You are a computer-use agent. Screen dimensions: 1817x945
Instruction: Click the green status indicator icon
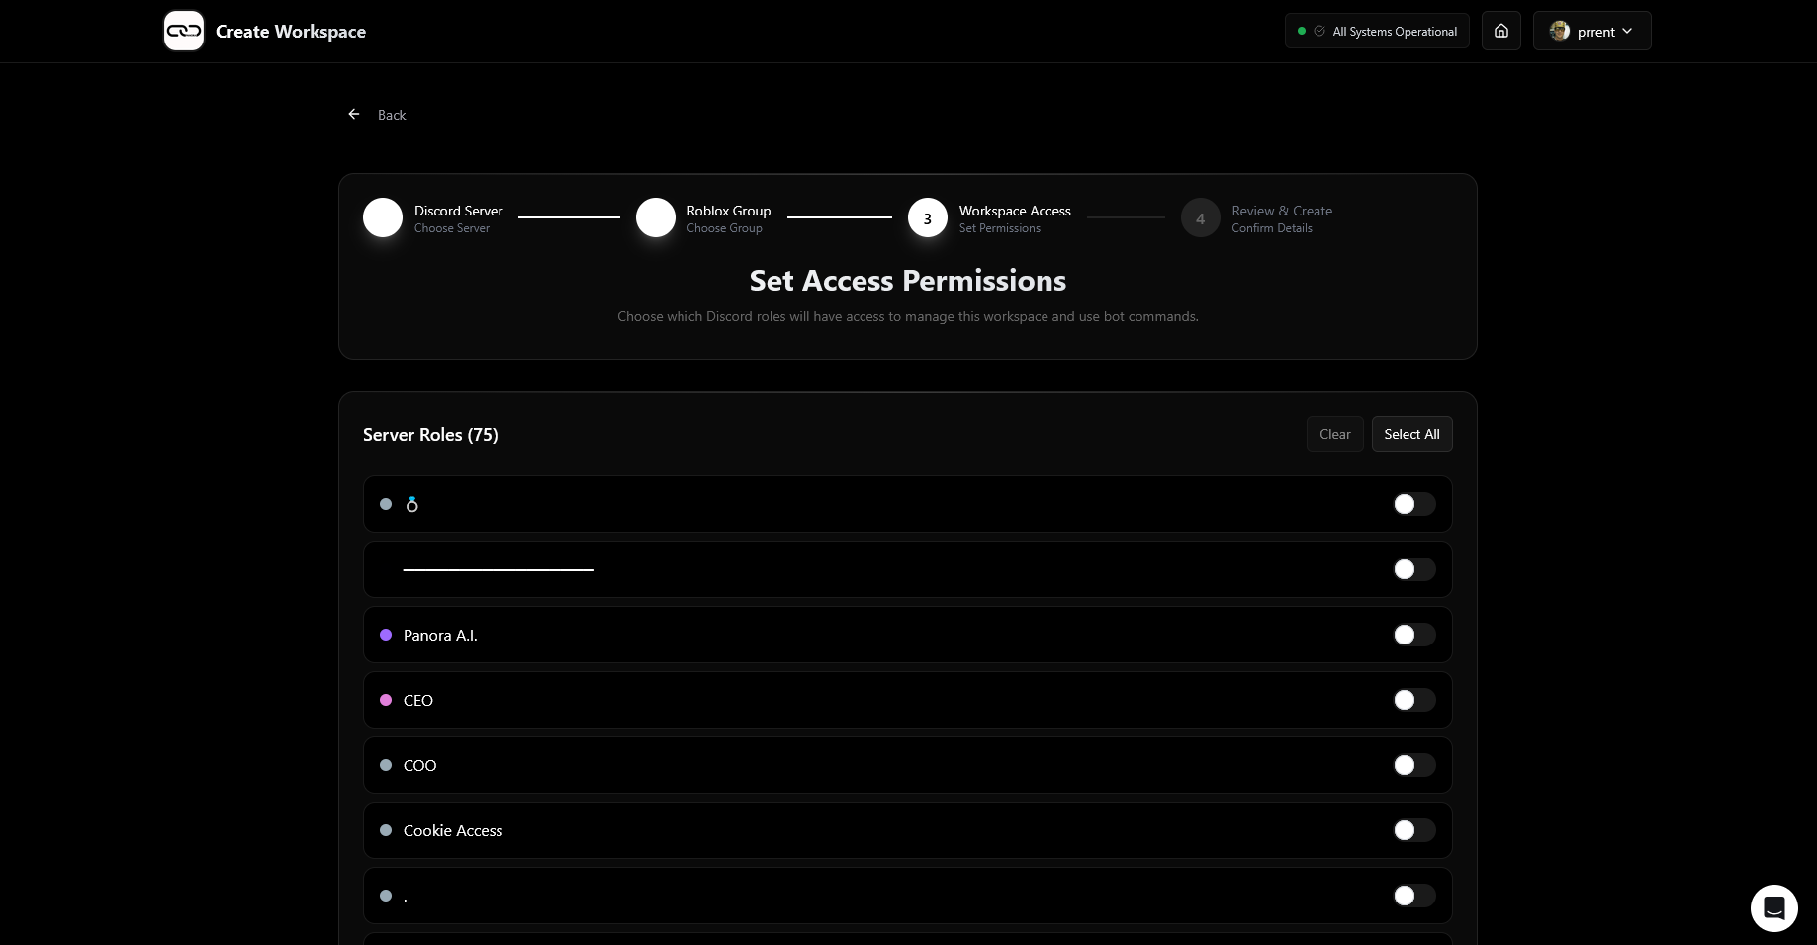point(1302,32)
